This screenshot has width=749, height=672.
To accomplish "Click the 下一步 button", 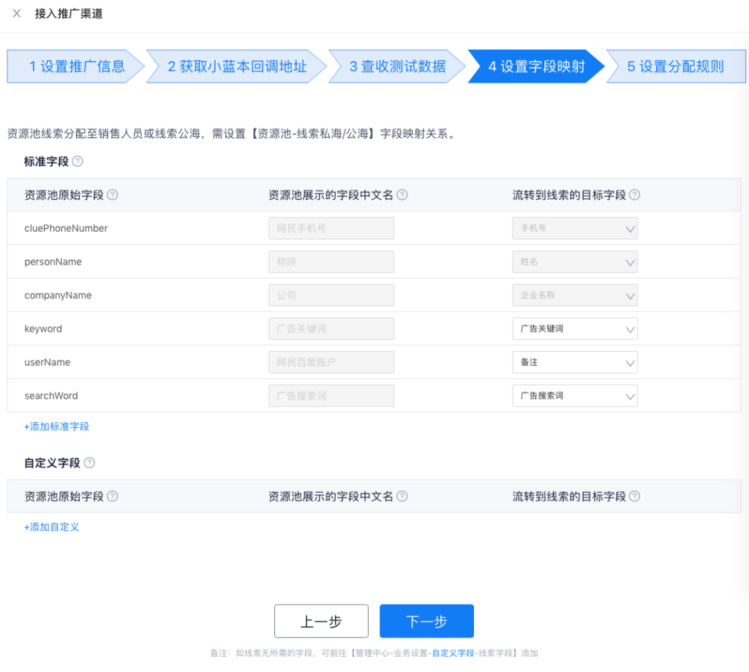I will [x=426, y=622].
